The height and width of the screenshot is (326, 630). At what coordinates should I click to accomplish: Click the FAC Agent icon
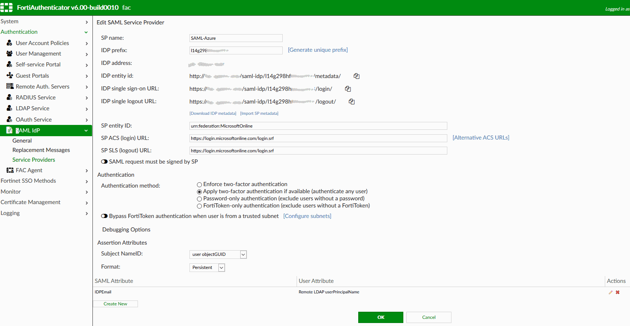10,170
